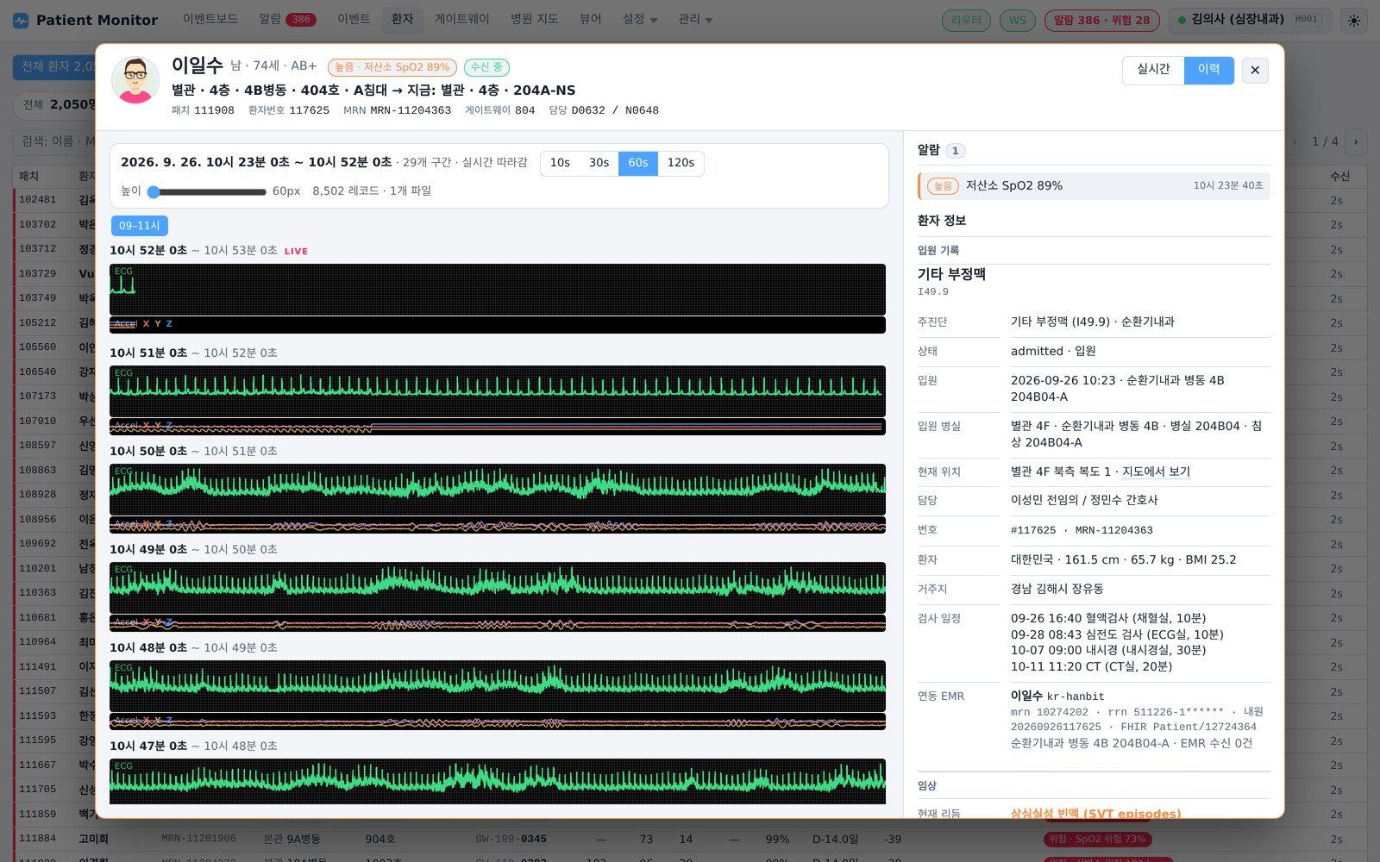The height and width of the screenshot is (862, 1380).
Task: Switch to the 이력 view
Action: coord(1209,70)
